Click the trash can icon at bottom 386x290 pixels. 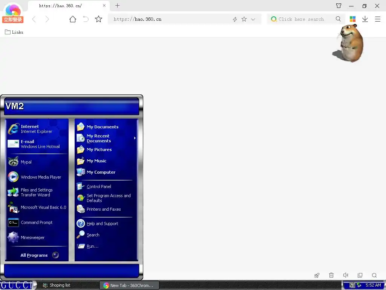pos(331,275)
